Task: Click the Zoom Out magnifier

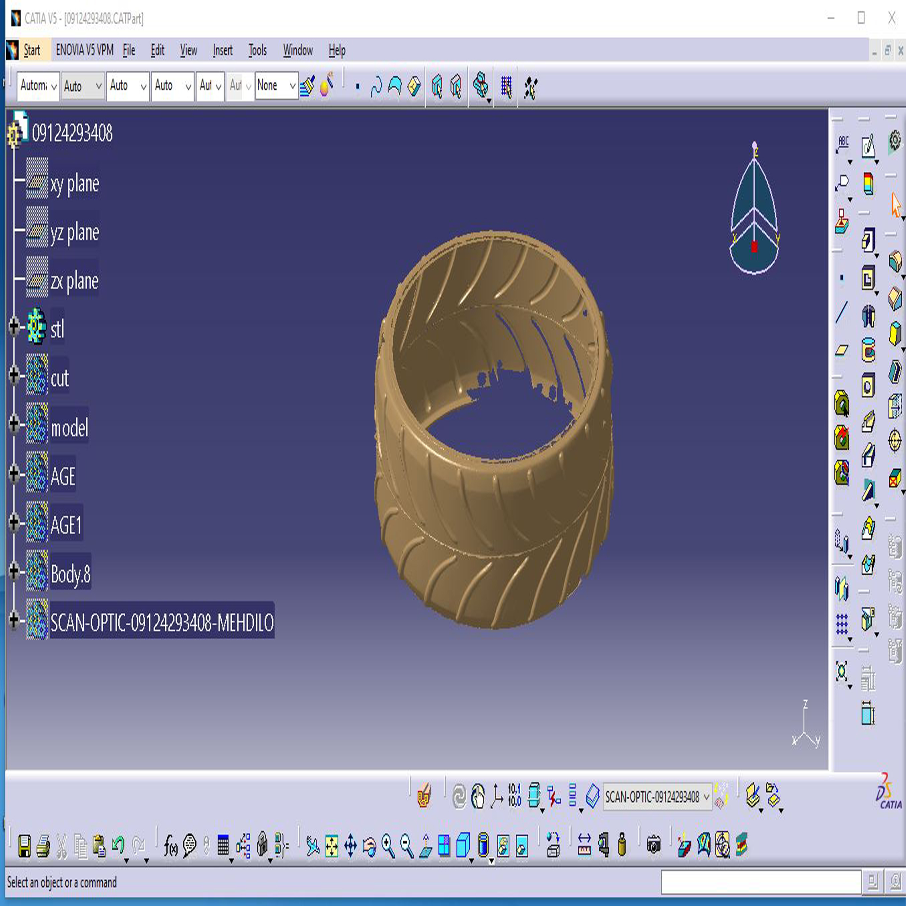Action: [407, 846]
